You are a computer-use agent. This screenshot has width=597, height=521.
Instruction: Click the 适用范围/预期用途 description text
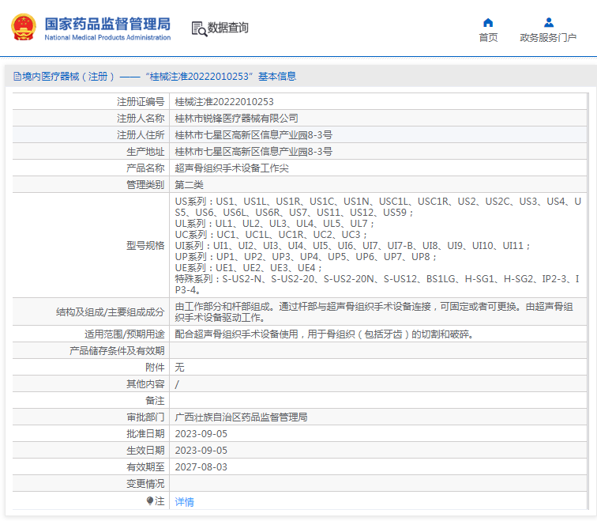[324, 334]
